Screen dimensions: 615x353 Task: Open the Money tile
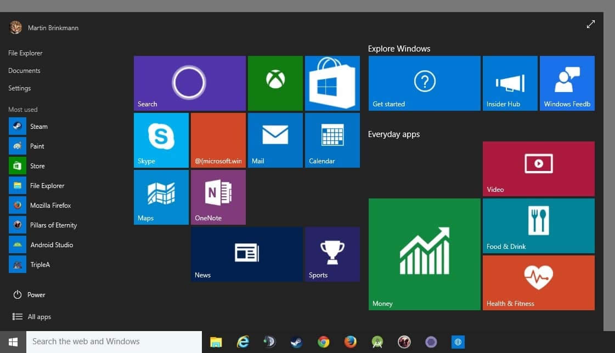coord(424,253)
